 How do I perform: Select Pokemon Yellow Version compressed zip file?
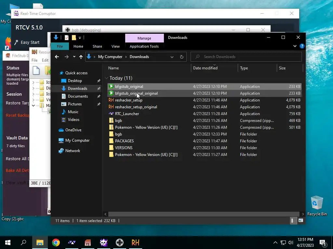pyautogui.click(x=204, y=127)
